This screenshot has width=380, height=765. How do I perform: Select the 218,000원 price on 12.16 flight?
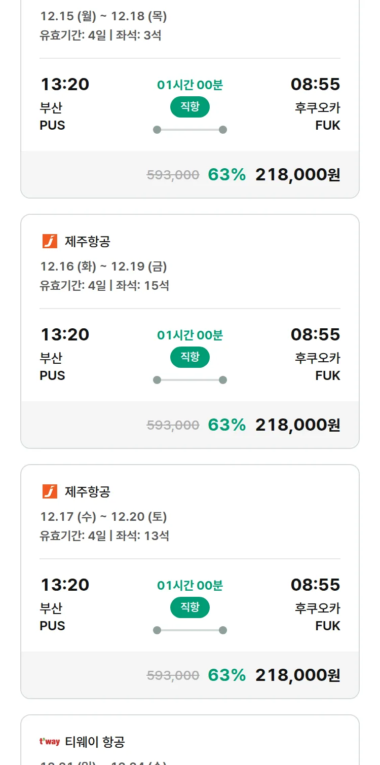click(x=297, y=425)
